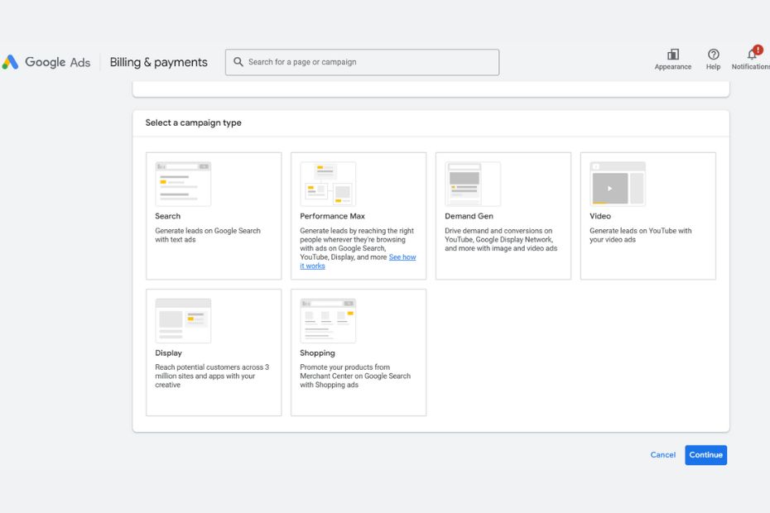This screenshot has width=770, height=513.
Task: Click the Search campaign illustration
Action: tap(183, 184)
